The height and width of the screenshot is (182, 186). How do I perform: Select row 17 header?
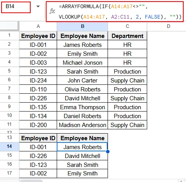(x=9, y=173)
